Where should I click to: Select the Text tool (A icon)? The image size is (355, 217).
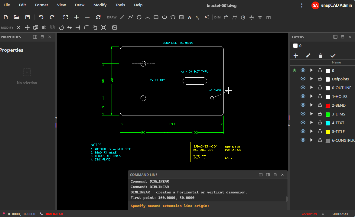[190, 17]
